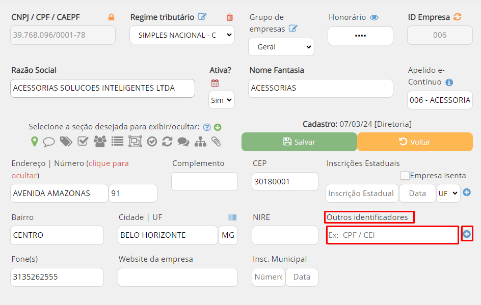Screen dimensions: 481x305
Task: Expand the Ativa? Sim dropdown
Action: tap(221, 100)
